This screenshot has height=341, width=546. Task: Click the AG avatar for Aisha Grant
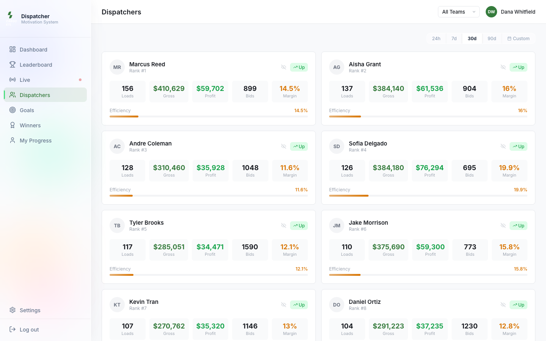click(337, 67)
